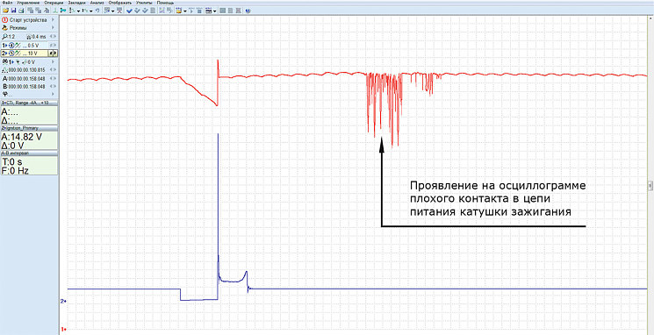This screenshot has height=335, width=654.
Task: Click the help globe icon in toolbar
Action: click(248, 11)
